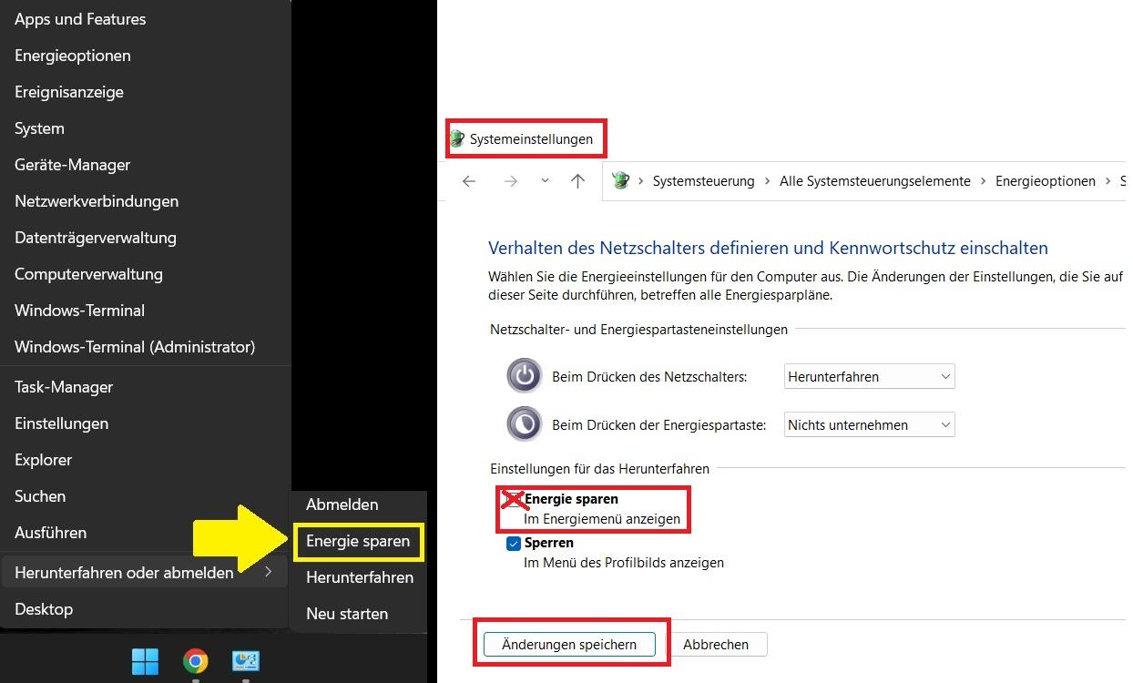Open Energieoptionen from the context menu

(x=146, y=56)
